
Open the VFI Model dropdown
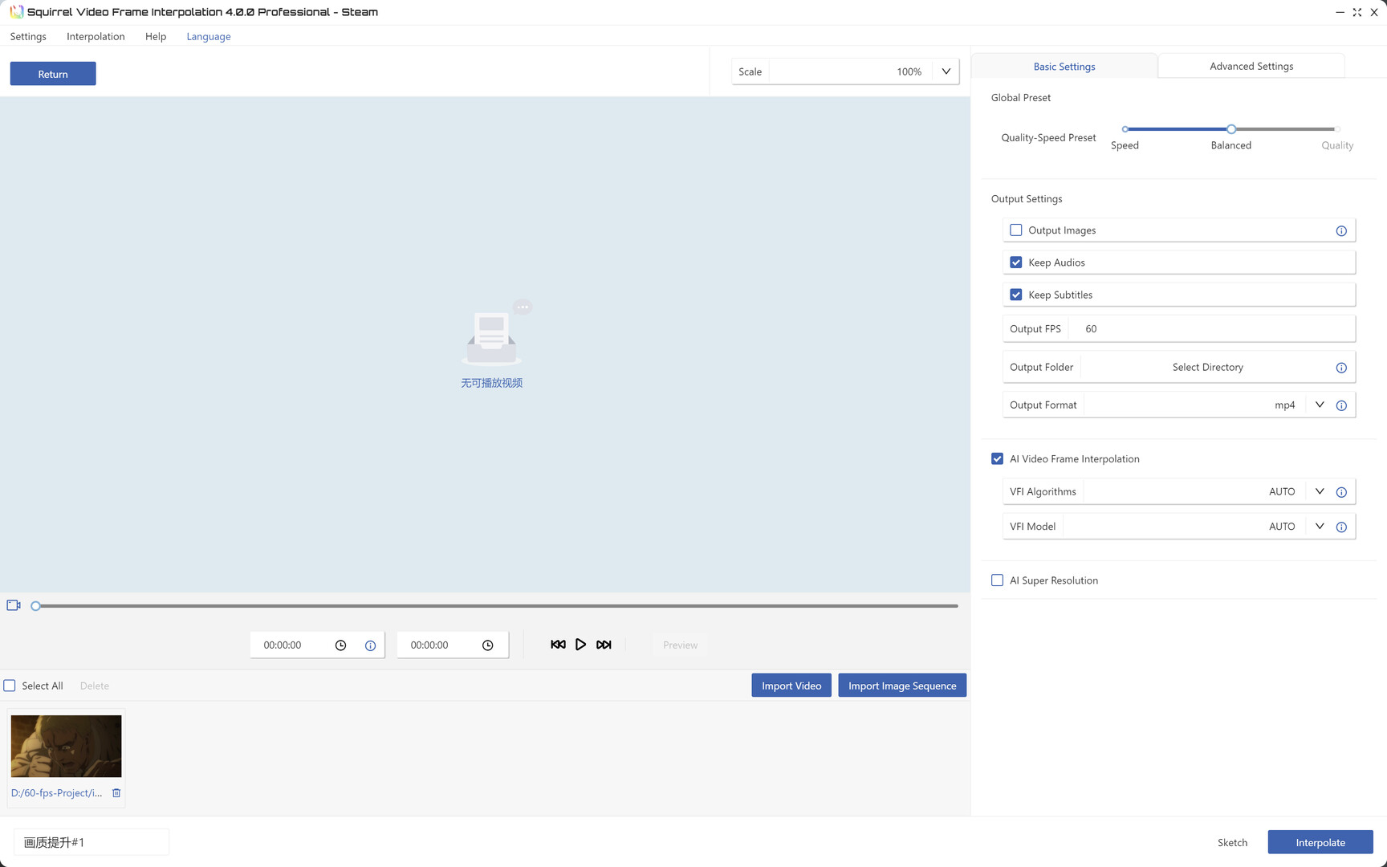pyautogui.click(x=1319, y=527)
